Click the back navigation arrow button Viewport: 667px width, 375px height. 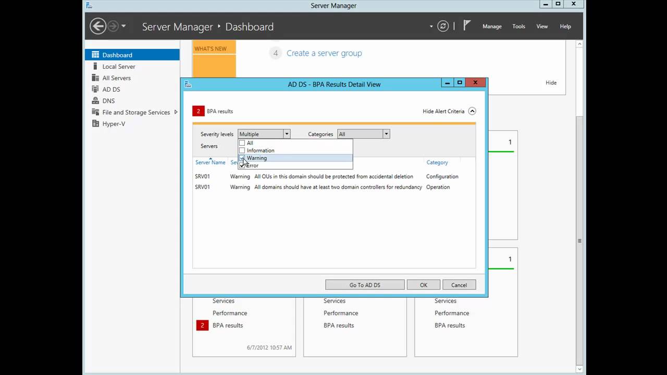(x=98, y=26)
